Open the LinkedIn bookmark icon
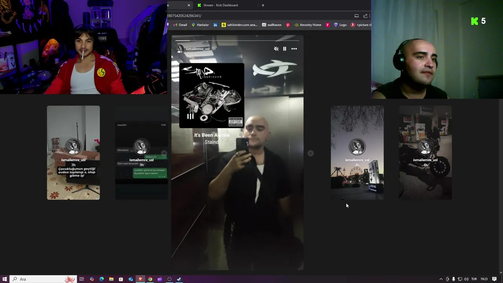The height and width of the screenshot is (283, 503). pos(215,25)
